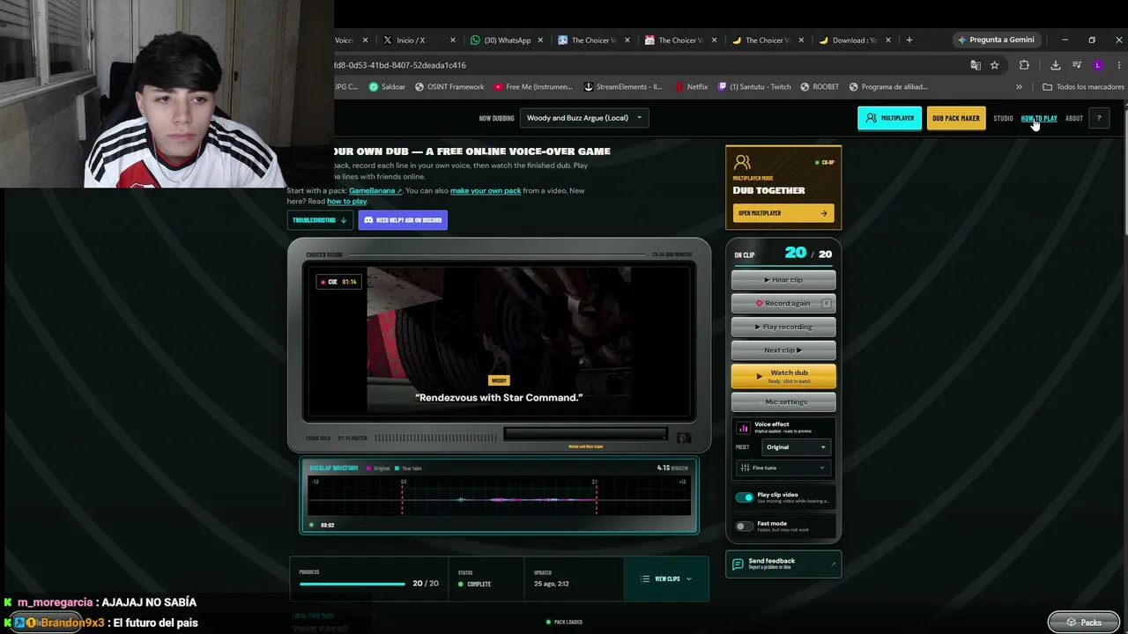Open a new browser tab

pos(909,40)
